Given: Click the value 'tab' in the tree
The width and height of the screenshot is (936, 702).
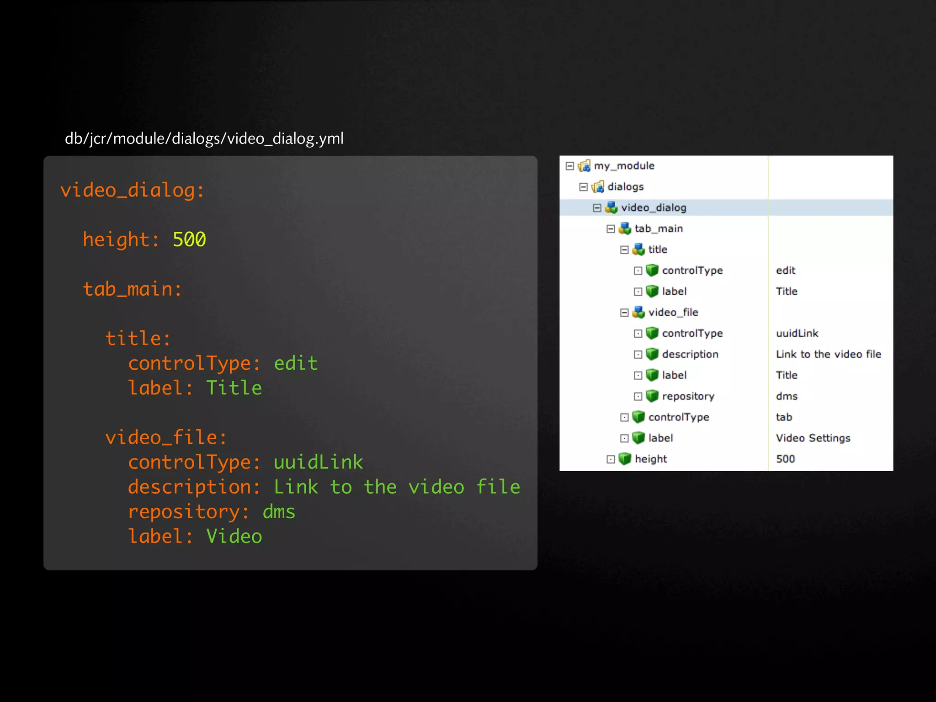Looking at the screenshot, I should tap(784, 417).
